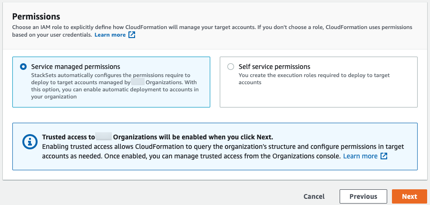
Task: Click the StackSets automatically configures description text
Action: (x=110, y=75)
